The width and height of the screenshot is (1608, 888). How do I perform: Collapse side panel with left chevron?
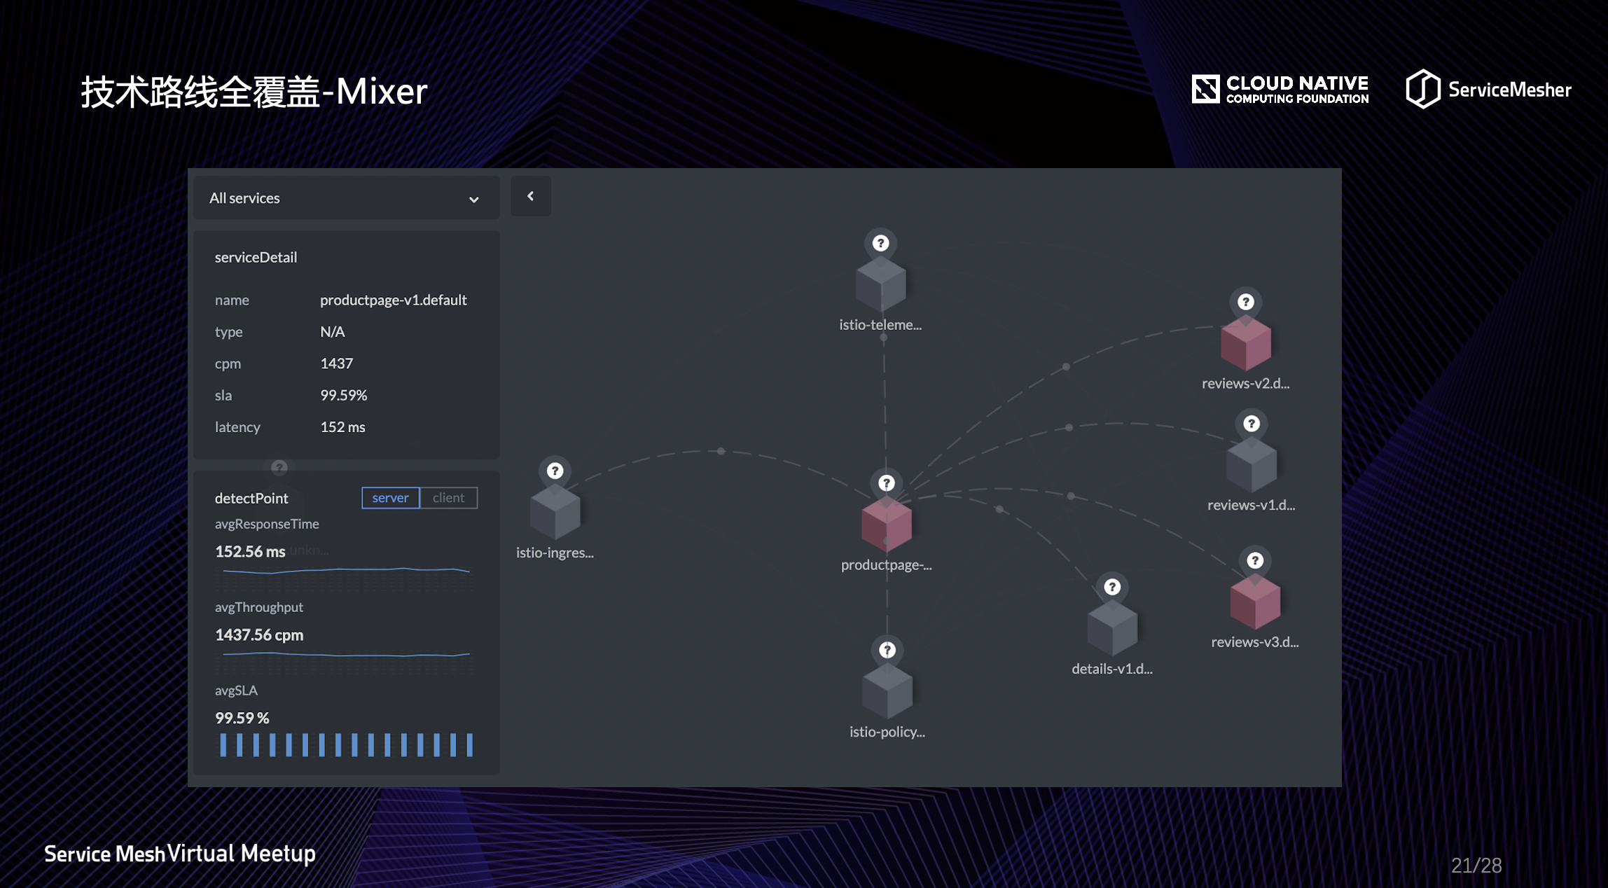tap(530, 197)
